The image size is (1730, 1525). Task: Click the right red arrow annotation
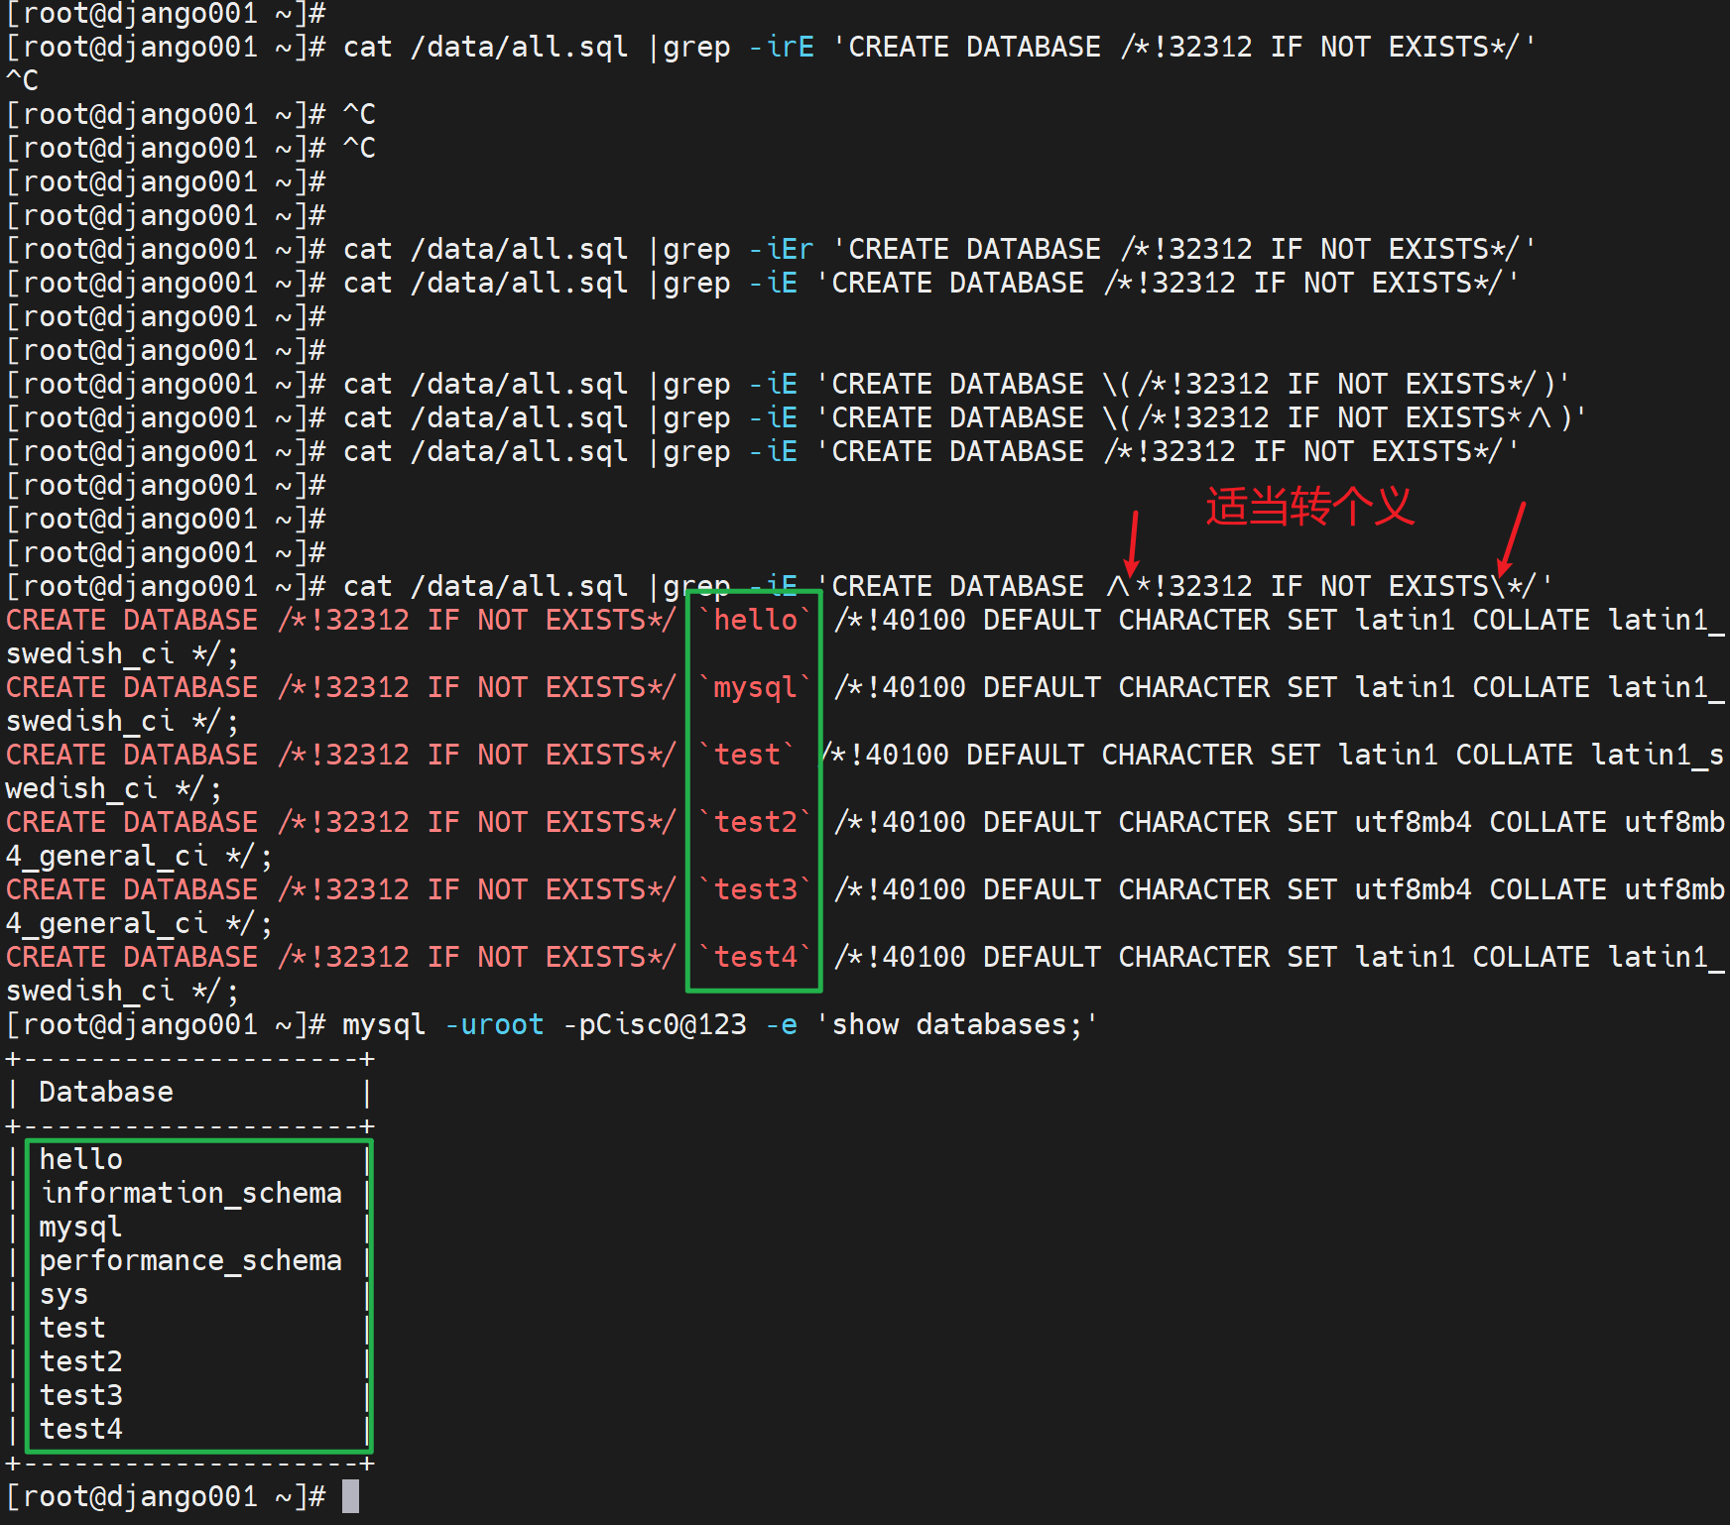coord(1513,538)
